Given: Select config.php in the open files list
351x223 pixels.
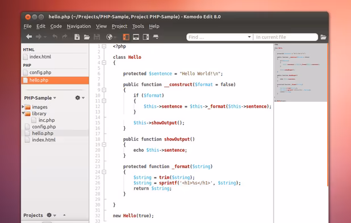Looking at the screenshot, I should point(55,72).
